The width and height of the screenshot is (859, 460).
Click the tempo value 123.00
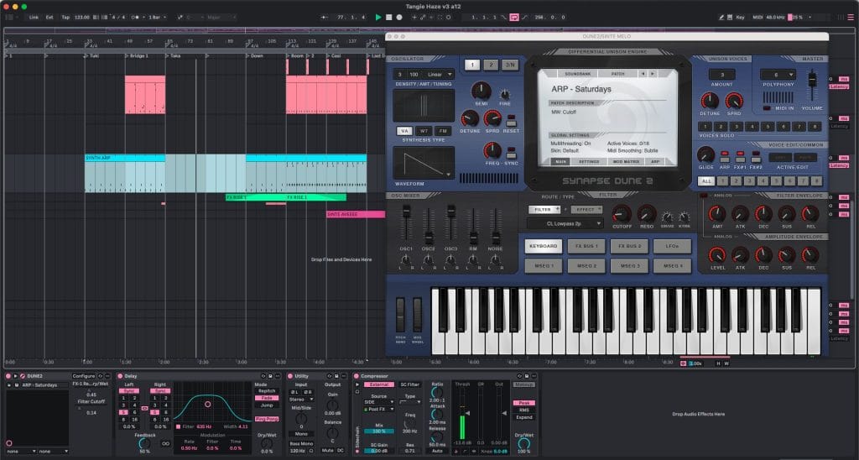[x=81, y=17]
